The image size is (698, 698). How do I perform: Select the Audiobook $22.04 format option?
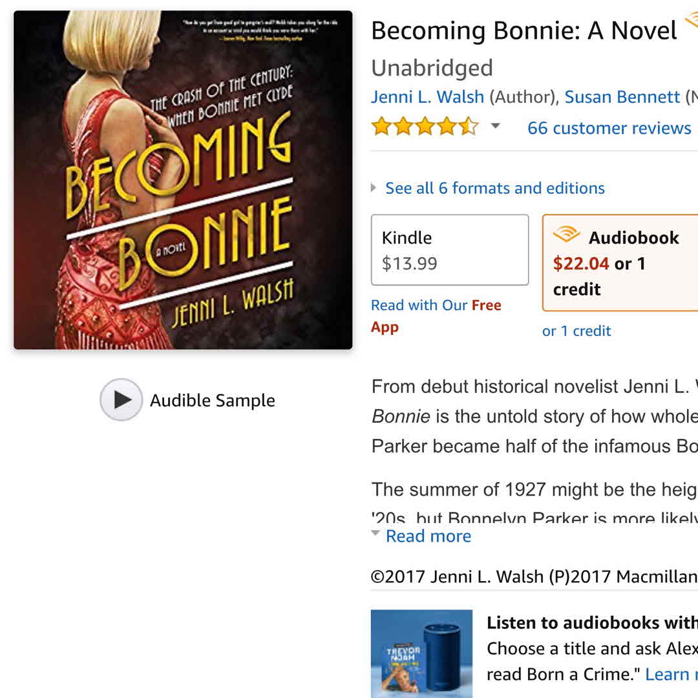[x=620, y=263]
